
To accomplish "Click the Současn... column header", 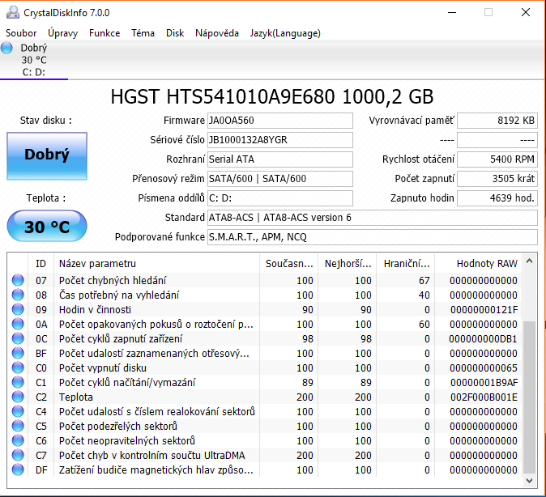I will tap(288, 263).
